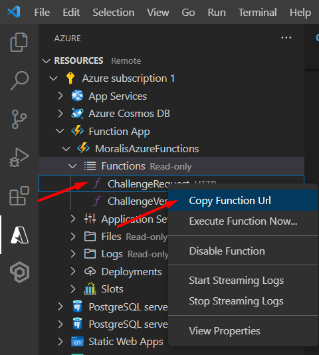Open the Source Control view icon

coord(19,119)
